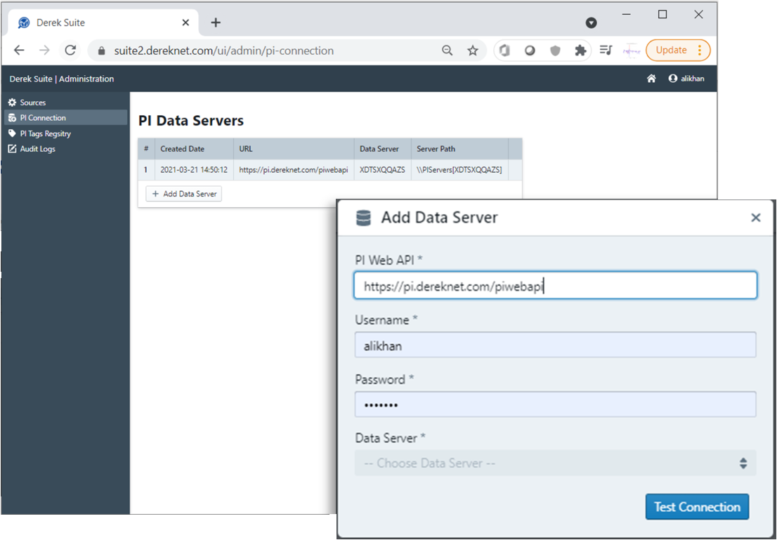Select PI Connection sidebar item
777x540 pixels.
click(x=42, y=118)
